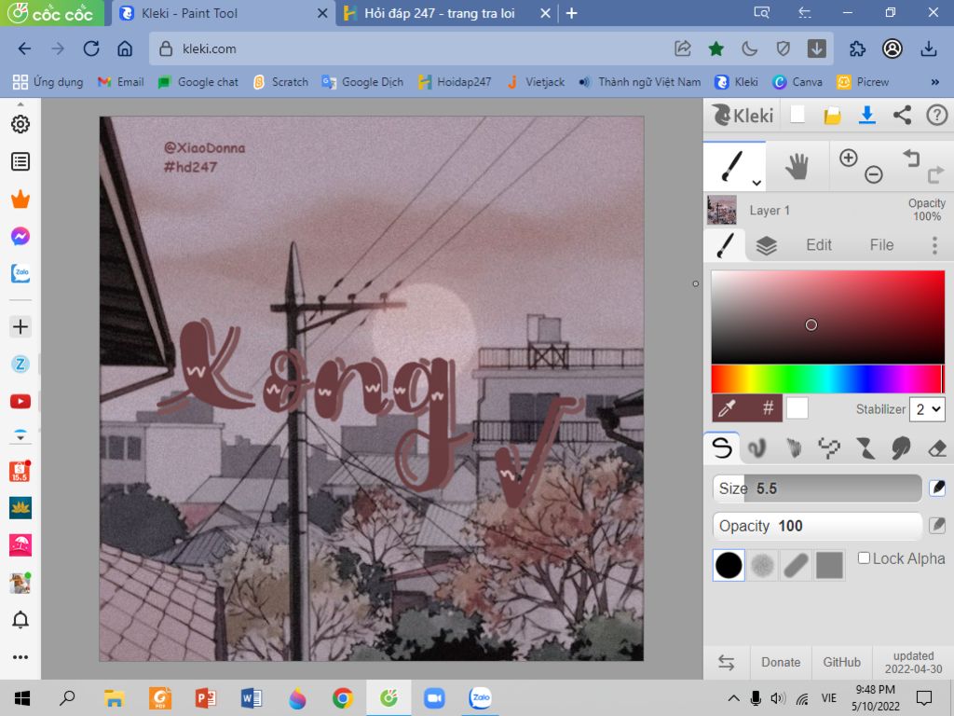Toggle pressure sensitivity for Opacity
The width and height of the screenshot is (954, 716).
pos(937,525)
